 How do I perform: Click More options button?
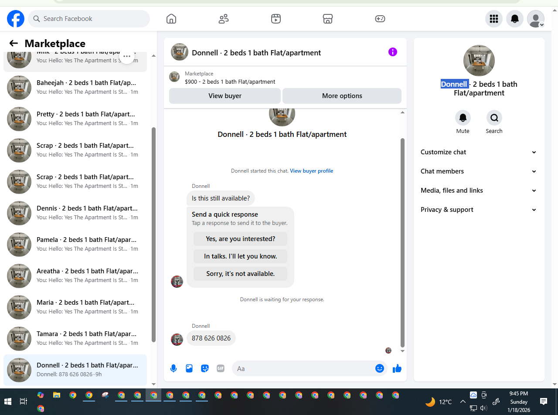point(342,96)
